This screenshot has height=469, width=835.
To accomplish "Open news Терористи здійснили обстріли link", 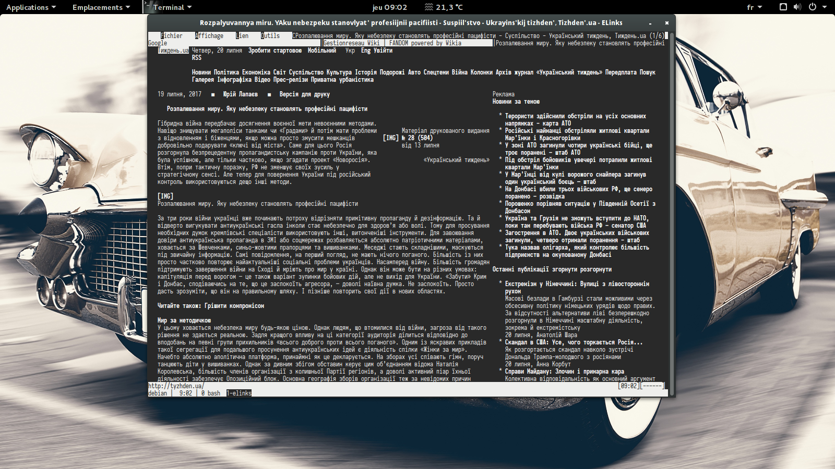I will [x=576, y=120].
